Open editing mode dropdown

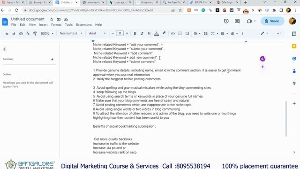tap(264, 33)
